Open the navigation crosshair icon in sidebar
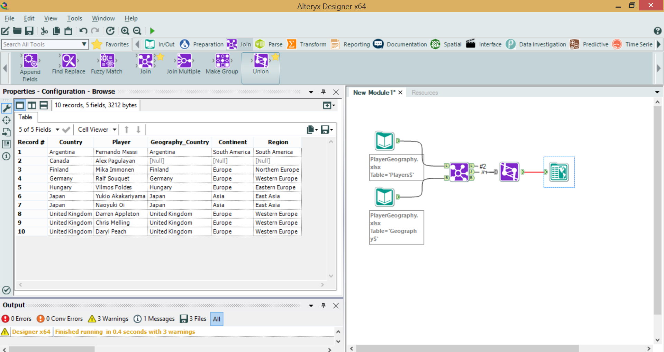Viewport: 664px width, 352px height. (x=6, y=120)
